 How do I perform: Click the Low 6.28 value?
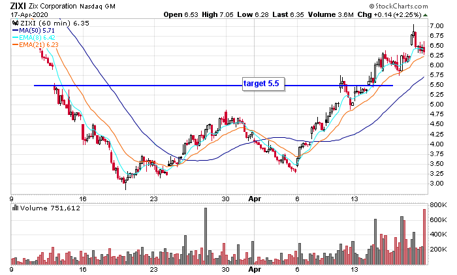253,14
